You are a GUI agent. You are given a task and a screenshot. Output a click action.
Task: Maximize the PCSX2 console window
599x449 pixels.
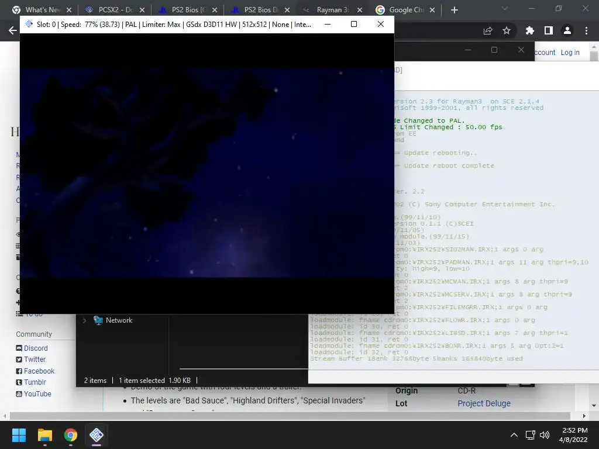pos(494,50)
